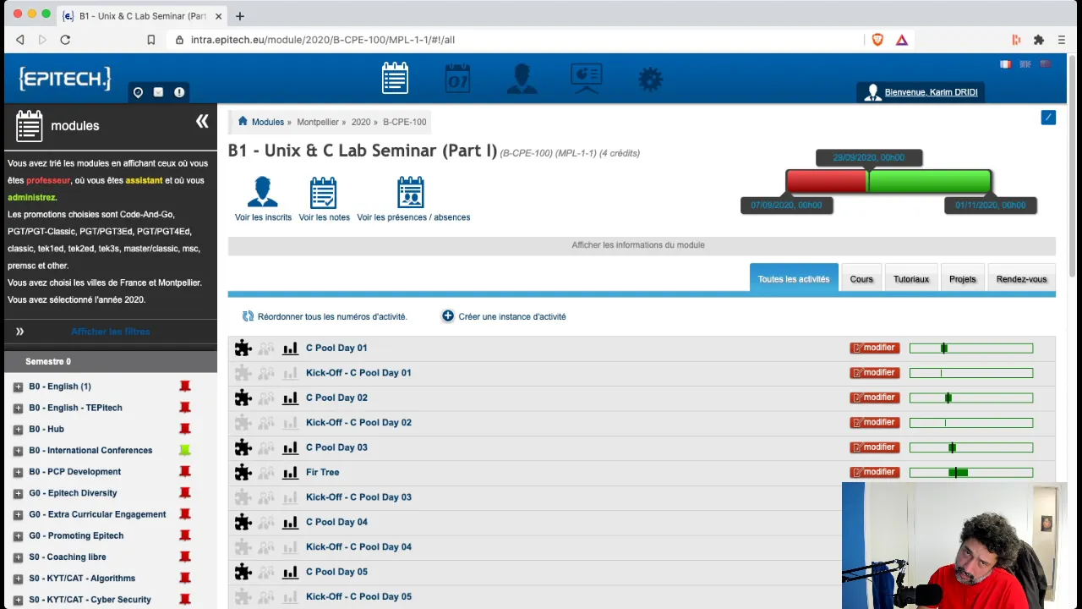
Task: Expand B0 - International Conferences module
Action: [x=18, y=451]
